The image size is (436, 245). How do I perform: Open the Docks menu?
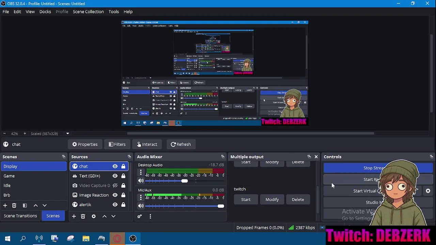pyautogui.click(x=45, y=12)
